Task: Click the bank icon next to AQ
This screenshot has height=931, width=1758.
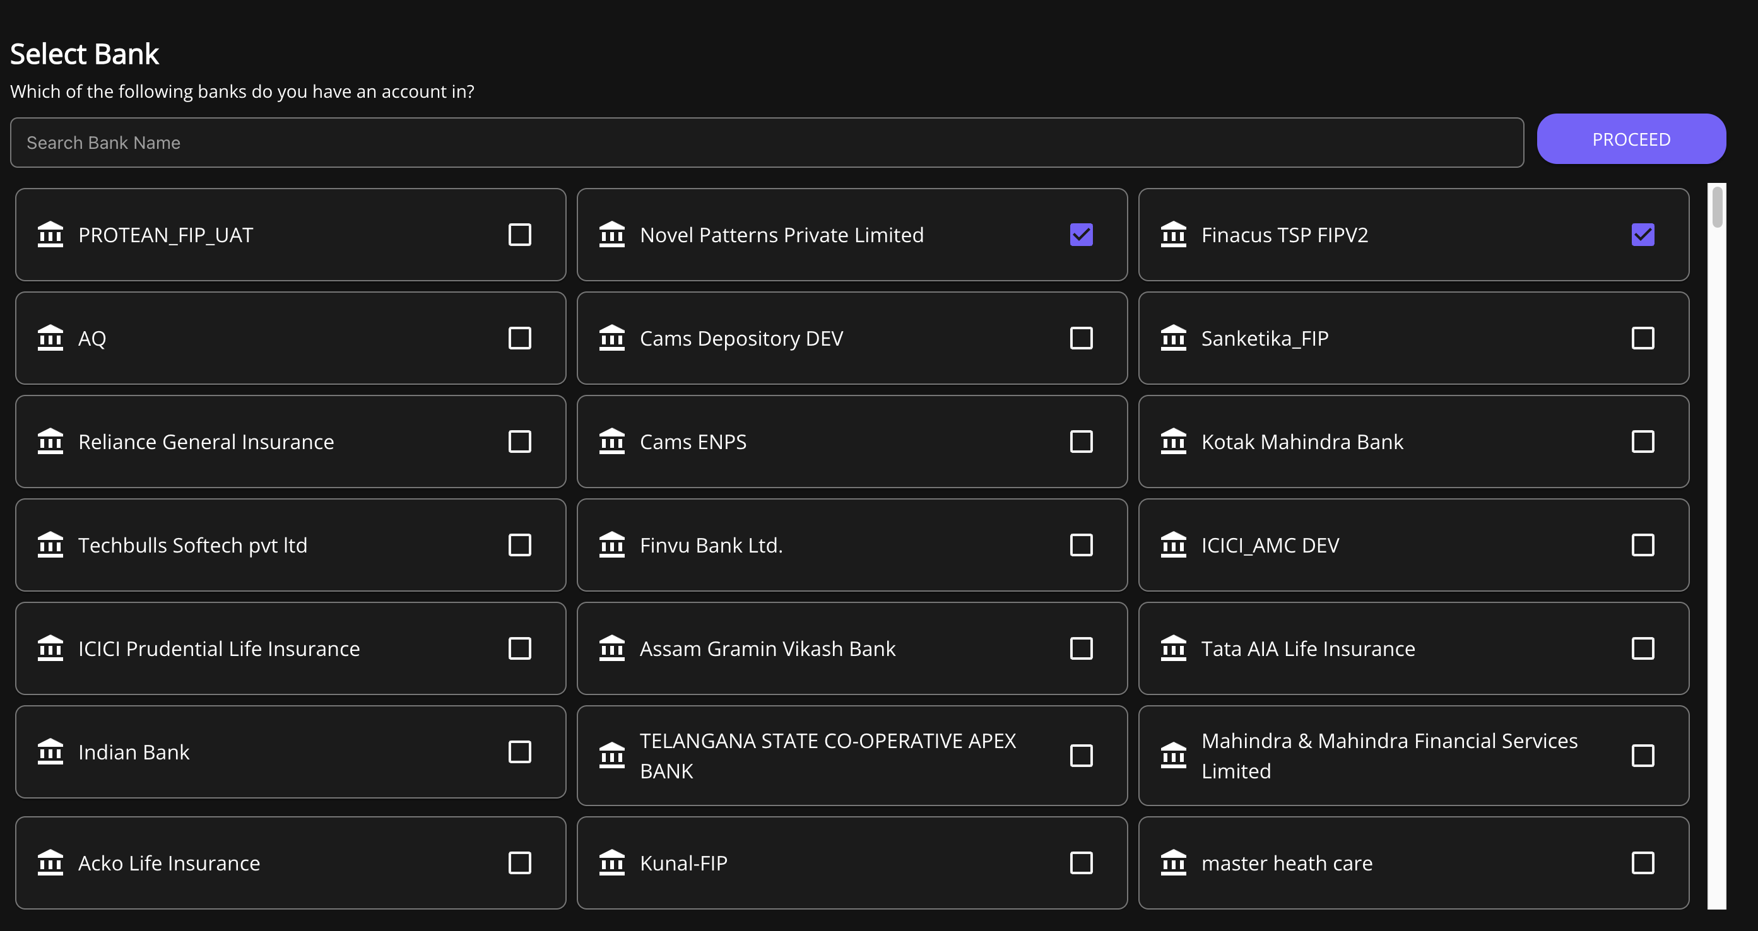Action: tap(50, 338)
